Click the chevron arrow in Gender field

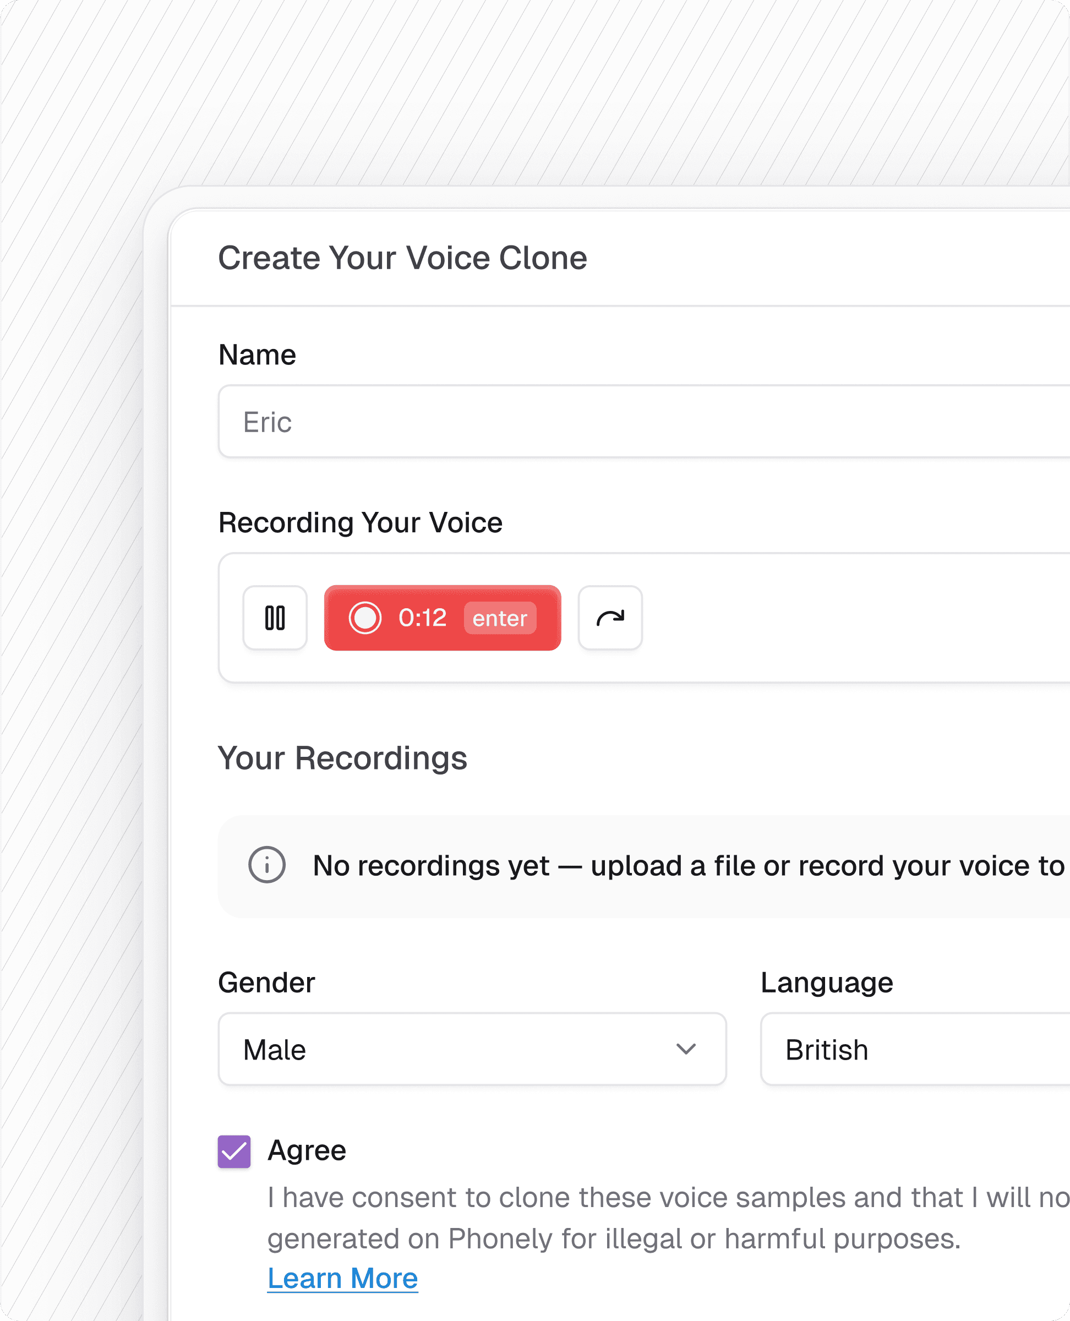point(686,1049)
